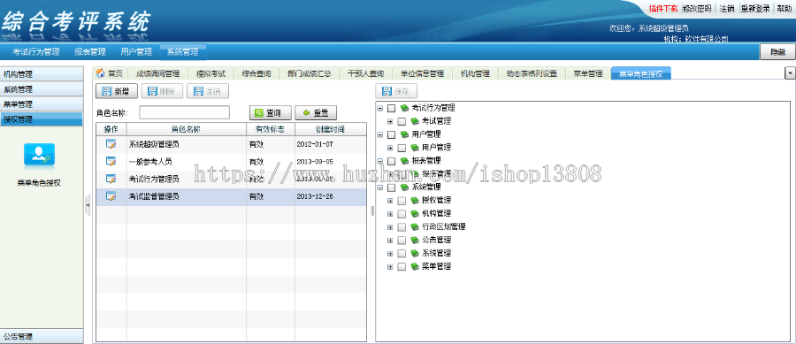Switch to the 综合查询 tab

[x=256, y=73]
